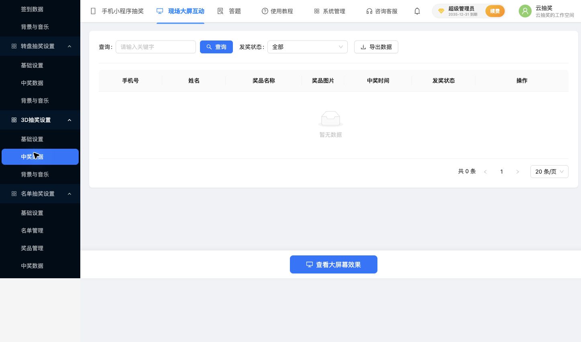Click the 奖品名称 column header
The width and height of the screenshot is (581, 342).
click(264, 81)
